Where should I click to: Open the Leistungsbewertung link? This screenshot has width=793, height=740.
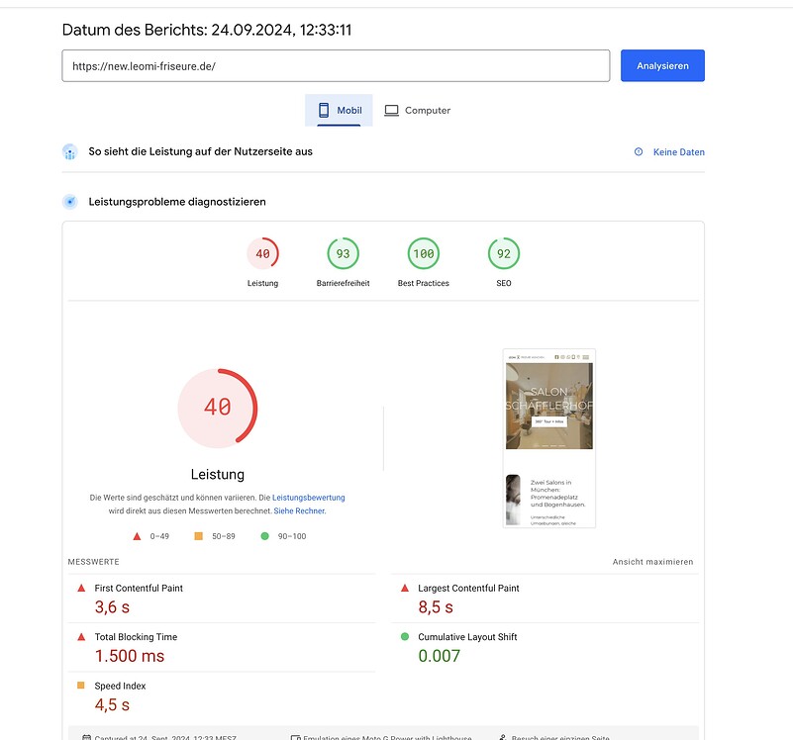tap(309, 498)
